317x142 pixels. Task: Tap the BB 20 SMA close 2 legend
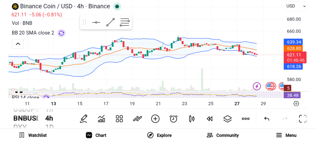33,33
